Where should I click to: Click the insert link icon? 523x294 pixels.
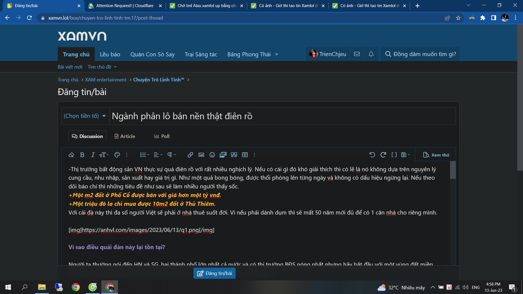(190, 155)
